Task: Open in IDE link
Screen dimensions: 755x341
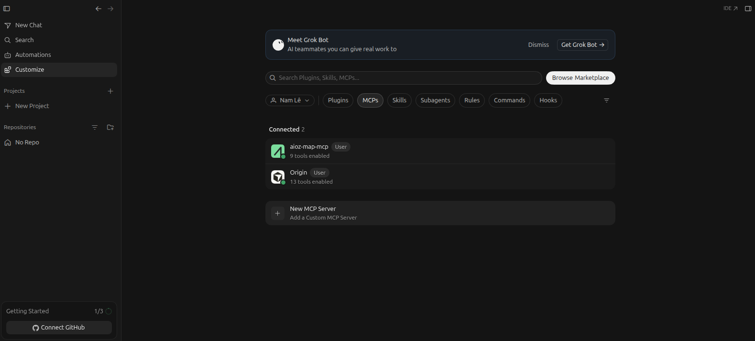Action: pos(730,9)
